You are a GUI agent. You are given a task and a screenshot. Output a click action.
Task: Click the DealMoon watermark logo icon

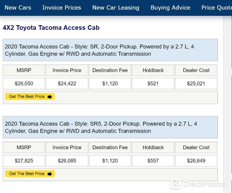(x=176, y=183)
